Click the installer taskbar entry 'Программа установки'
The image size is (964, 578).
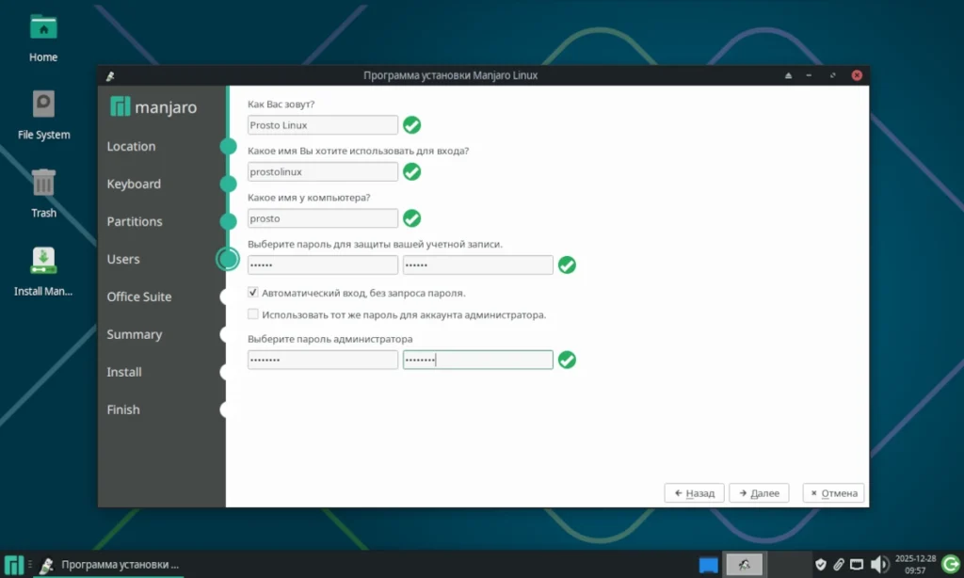click(x=111, y=565)
